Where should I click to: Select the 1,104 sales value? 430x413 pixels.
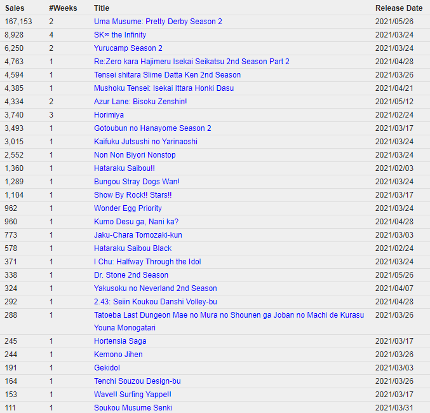pos(14,195)
